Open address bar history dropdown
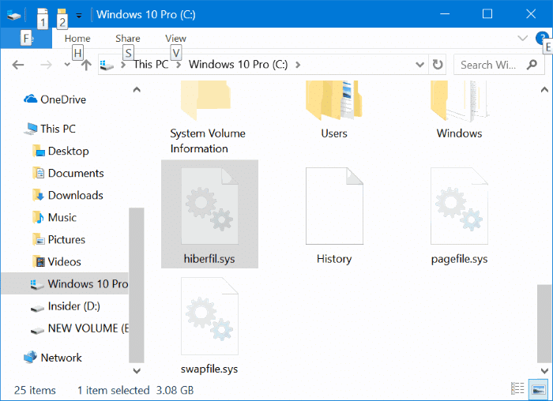This screenshot has height=401, width=553. point(419,65)
